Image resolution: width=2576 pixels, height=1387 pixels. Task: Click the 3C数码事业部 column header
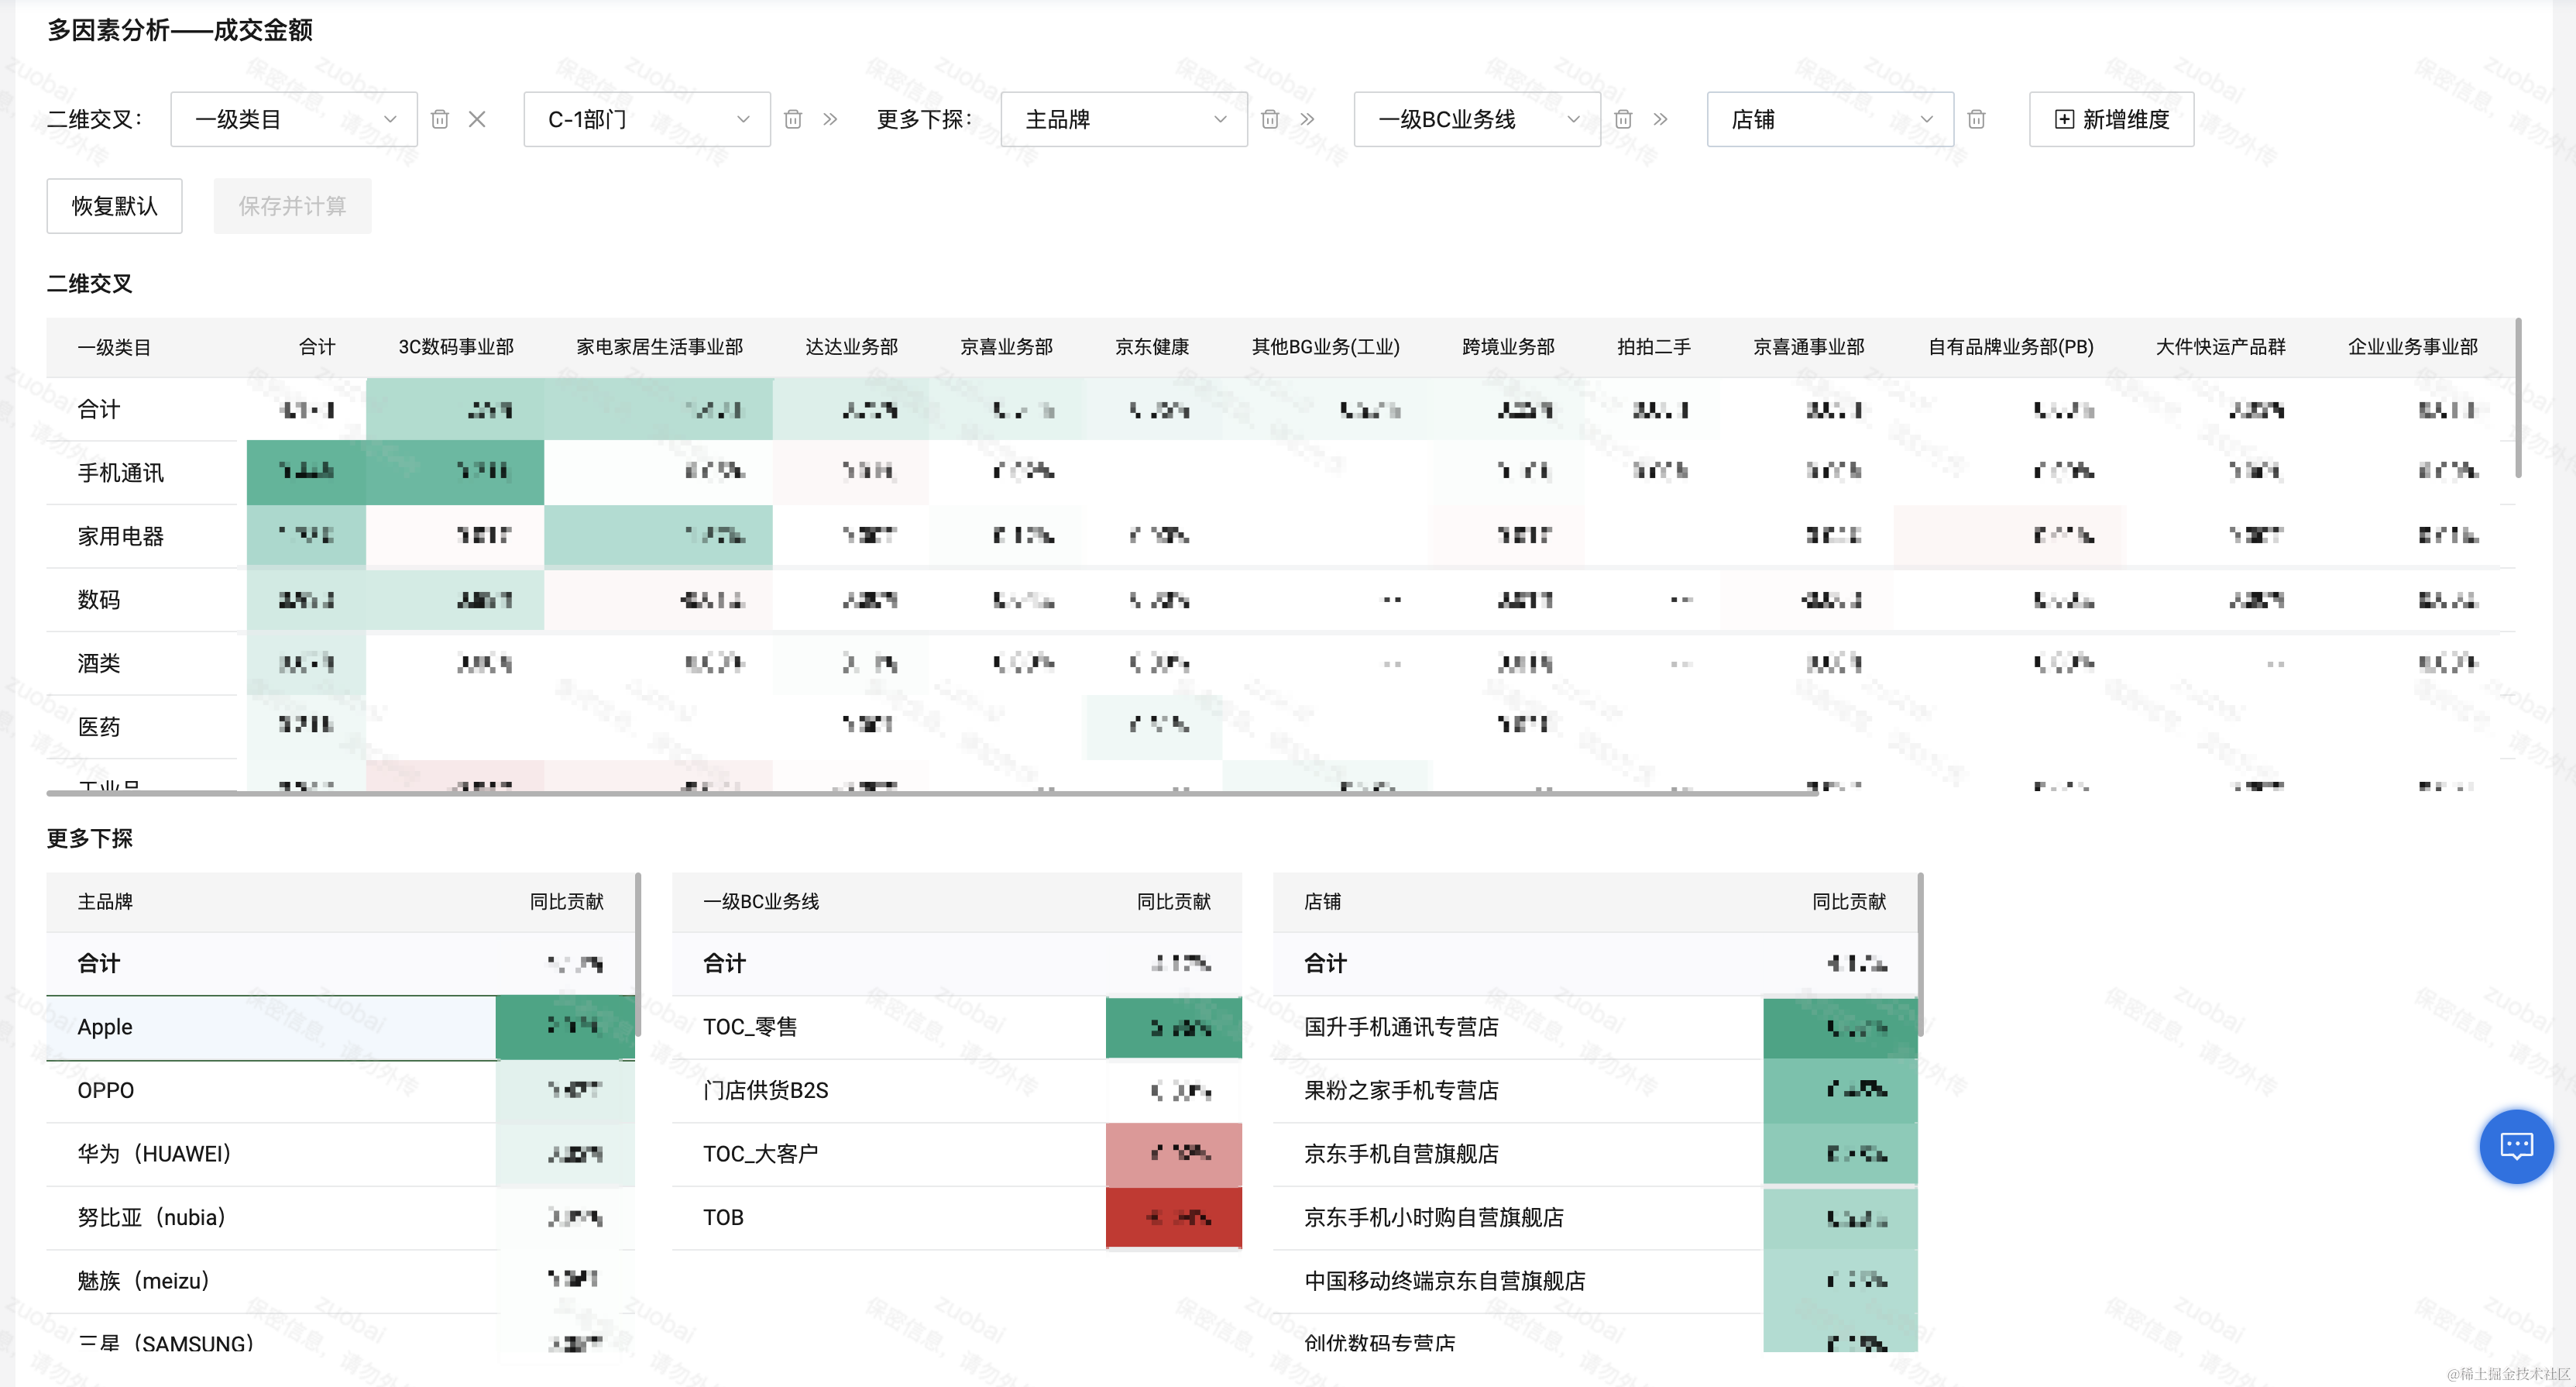coord(456,346)
